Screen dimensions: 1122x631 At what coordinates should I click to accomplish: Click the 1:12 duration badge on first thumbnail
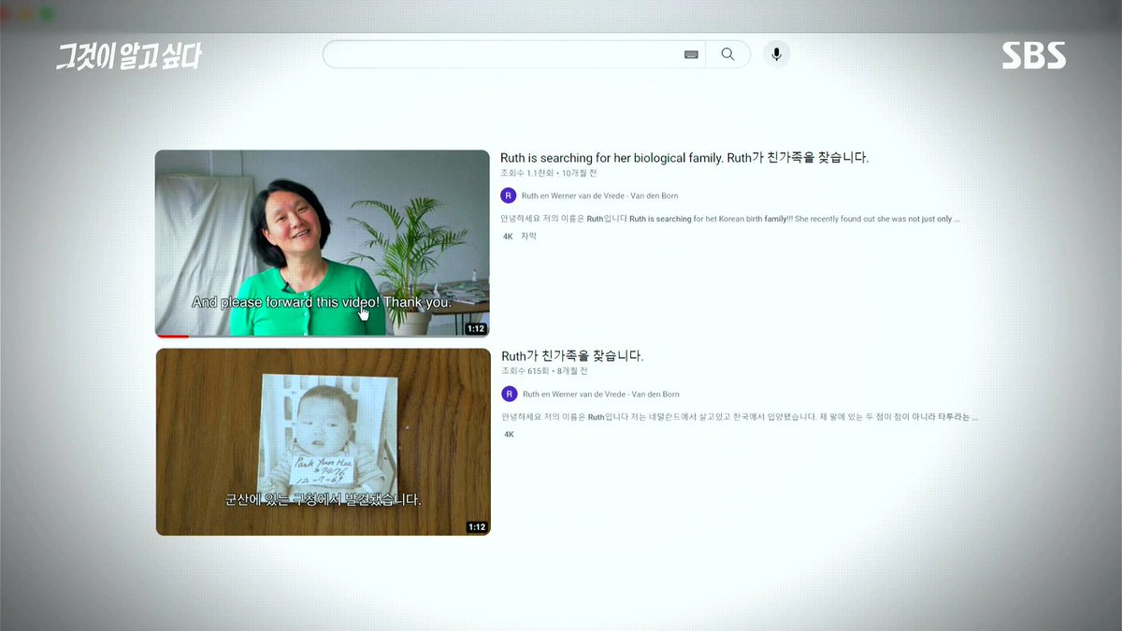(x=476, y=329)
